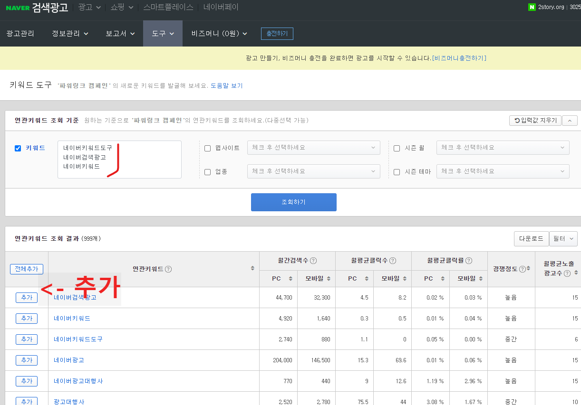Uncheck the 키워드 checkbox
Viewport: 581px width, 405px height.
(x=18, y=148)
